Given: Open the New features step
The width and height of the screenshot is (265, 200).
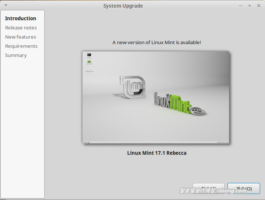Looking at the screenshot, I should pyautogui.click(x=21, y=37).
